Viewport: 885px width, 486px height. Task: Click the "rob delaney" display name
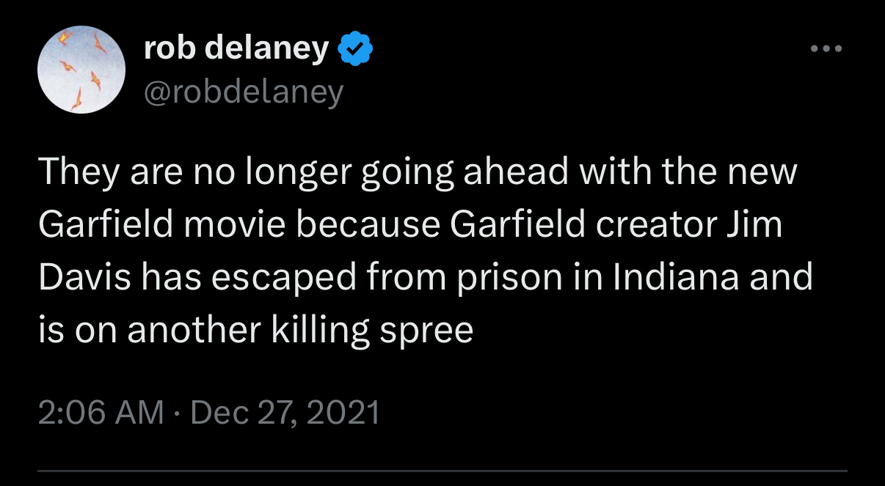[x=236, y=48]
